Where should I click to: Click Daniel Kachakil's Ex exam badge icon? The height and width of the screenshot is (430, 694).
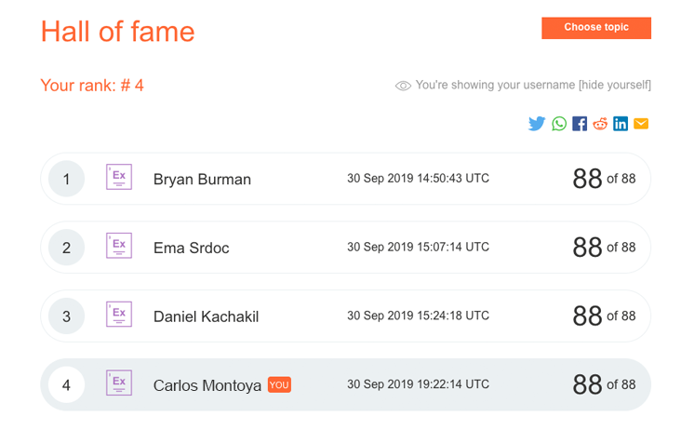(119, 316)
